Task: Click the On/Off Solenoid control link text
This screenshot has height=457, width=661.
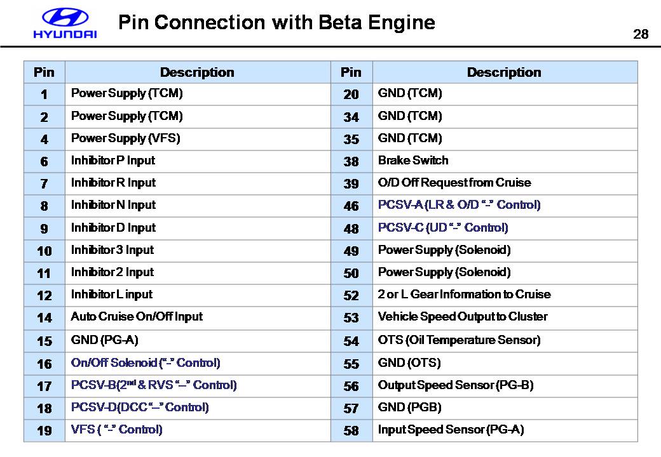Action: point(146,363)
